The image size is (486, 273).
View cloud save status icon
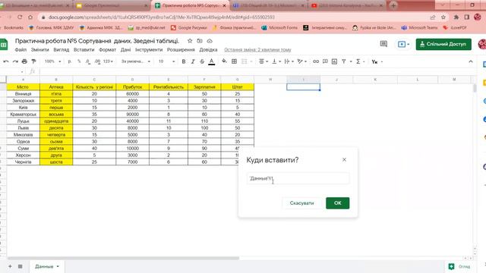210,41
